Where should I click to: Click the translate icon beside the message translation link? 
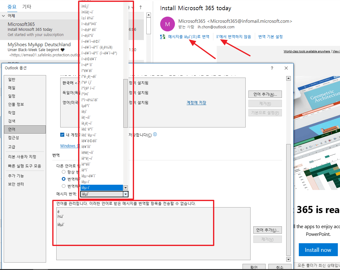pyautogui.click(x=163, y=37)
